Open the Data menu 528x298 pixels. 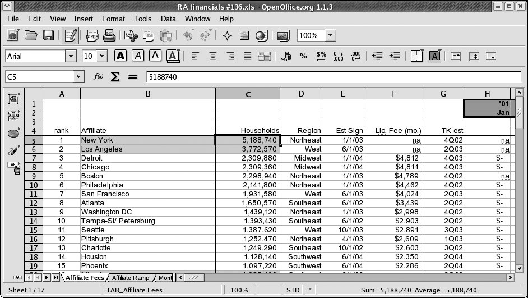(x=168, y=19)
